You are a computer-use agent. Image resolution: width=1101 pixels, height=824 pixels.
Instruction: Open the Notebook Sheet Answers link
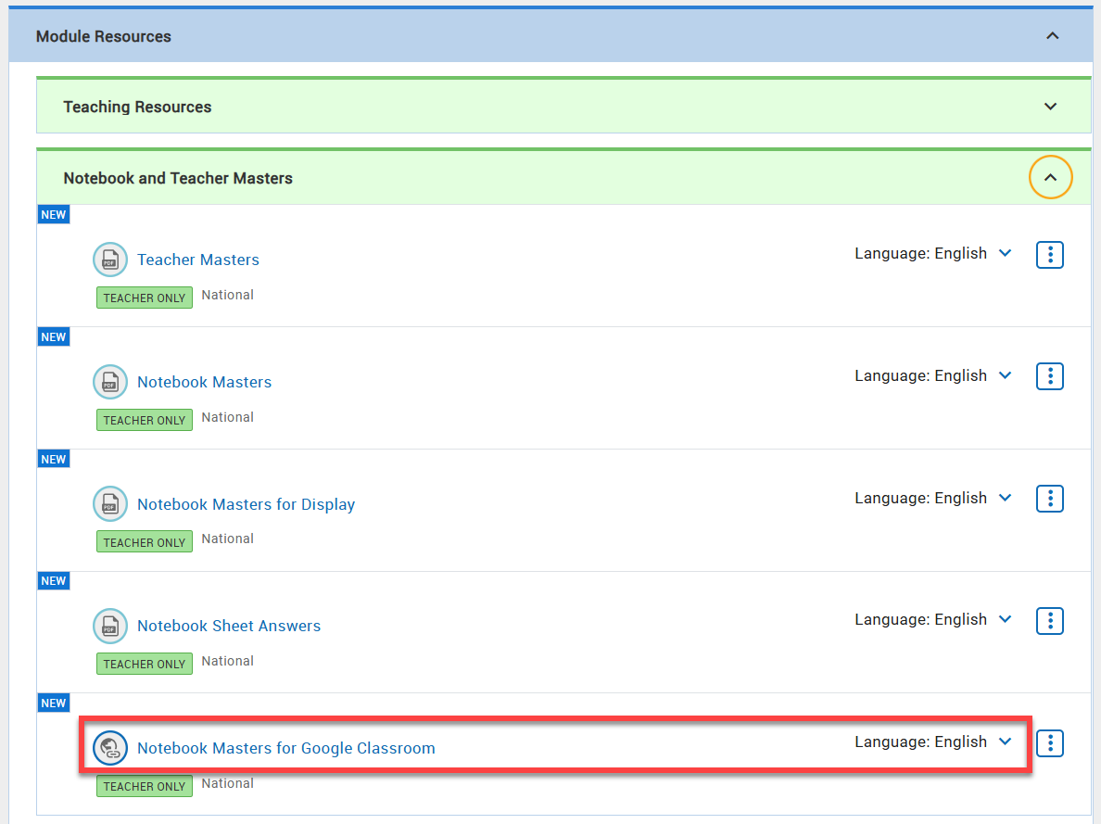click(229, 626)
